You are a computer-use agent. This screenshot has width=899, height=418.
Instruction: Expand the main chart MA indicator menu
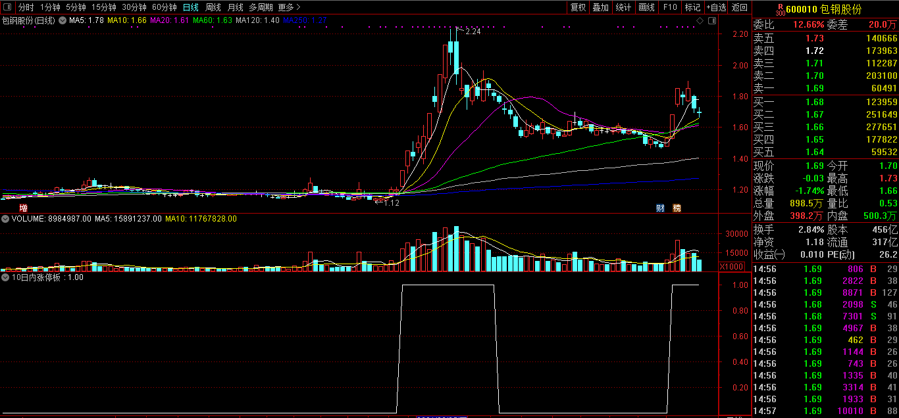click(x=63, y=20)
